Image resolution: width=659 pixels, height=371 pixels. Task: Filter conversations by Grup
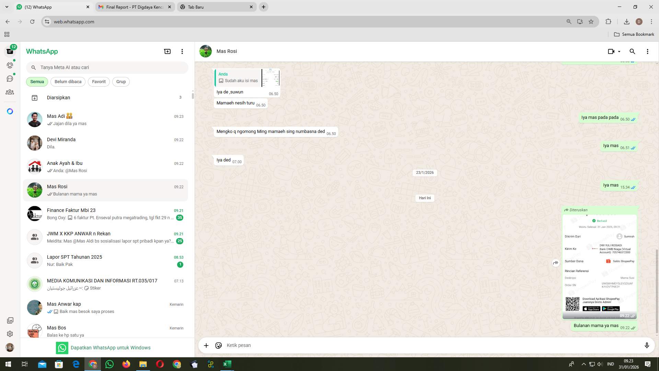121,81
